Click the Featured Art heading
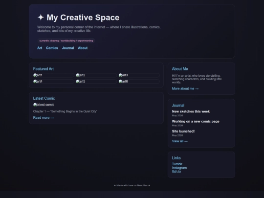Screen dimensions: 264x198 (x=44, y=69)
